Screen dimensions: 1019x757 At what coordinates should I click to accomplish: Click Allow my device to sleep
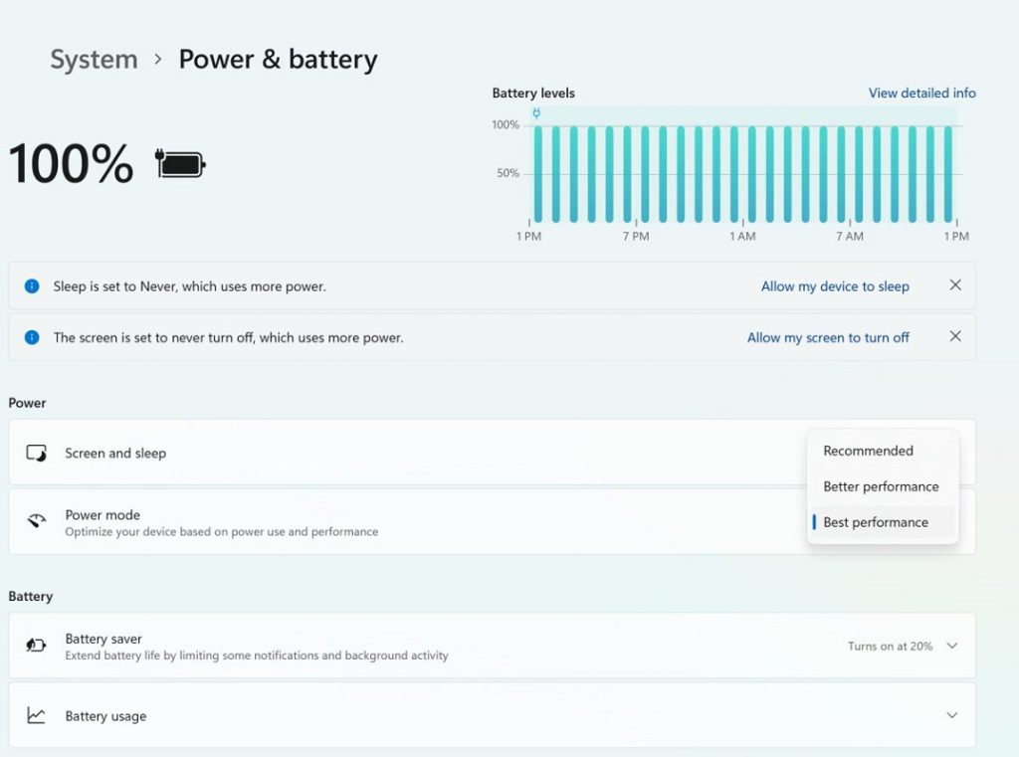tap(835, 285)
